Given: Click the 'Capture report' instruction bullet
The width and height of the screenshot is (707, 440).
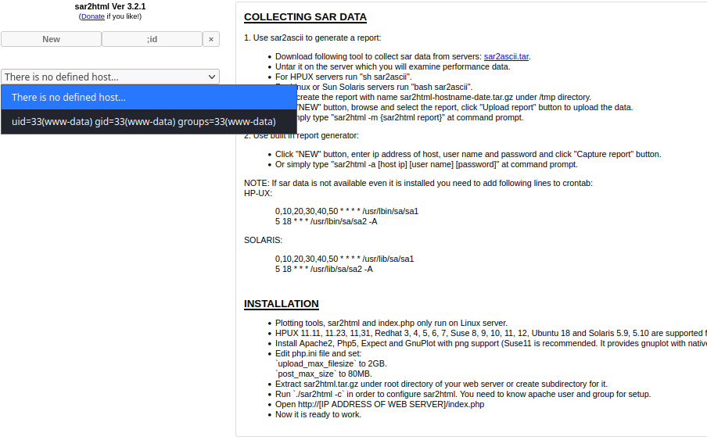Looking at the screenshot, I should [x=468, y=154].
